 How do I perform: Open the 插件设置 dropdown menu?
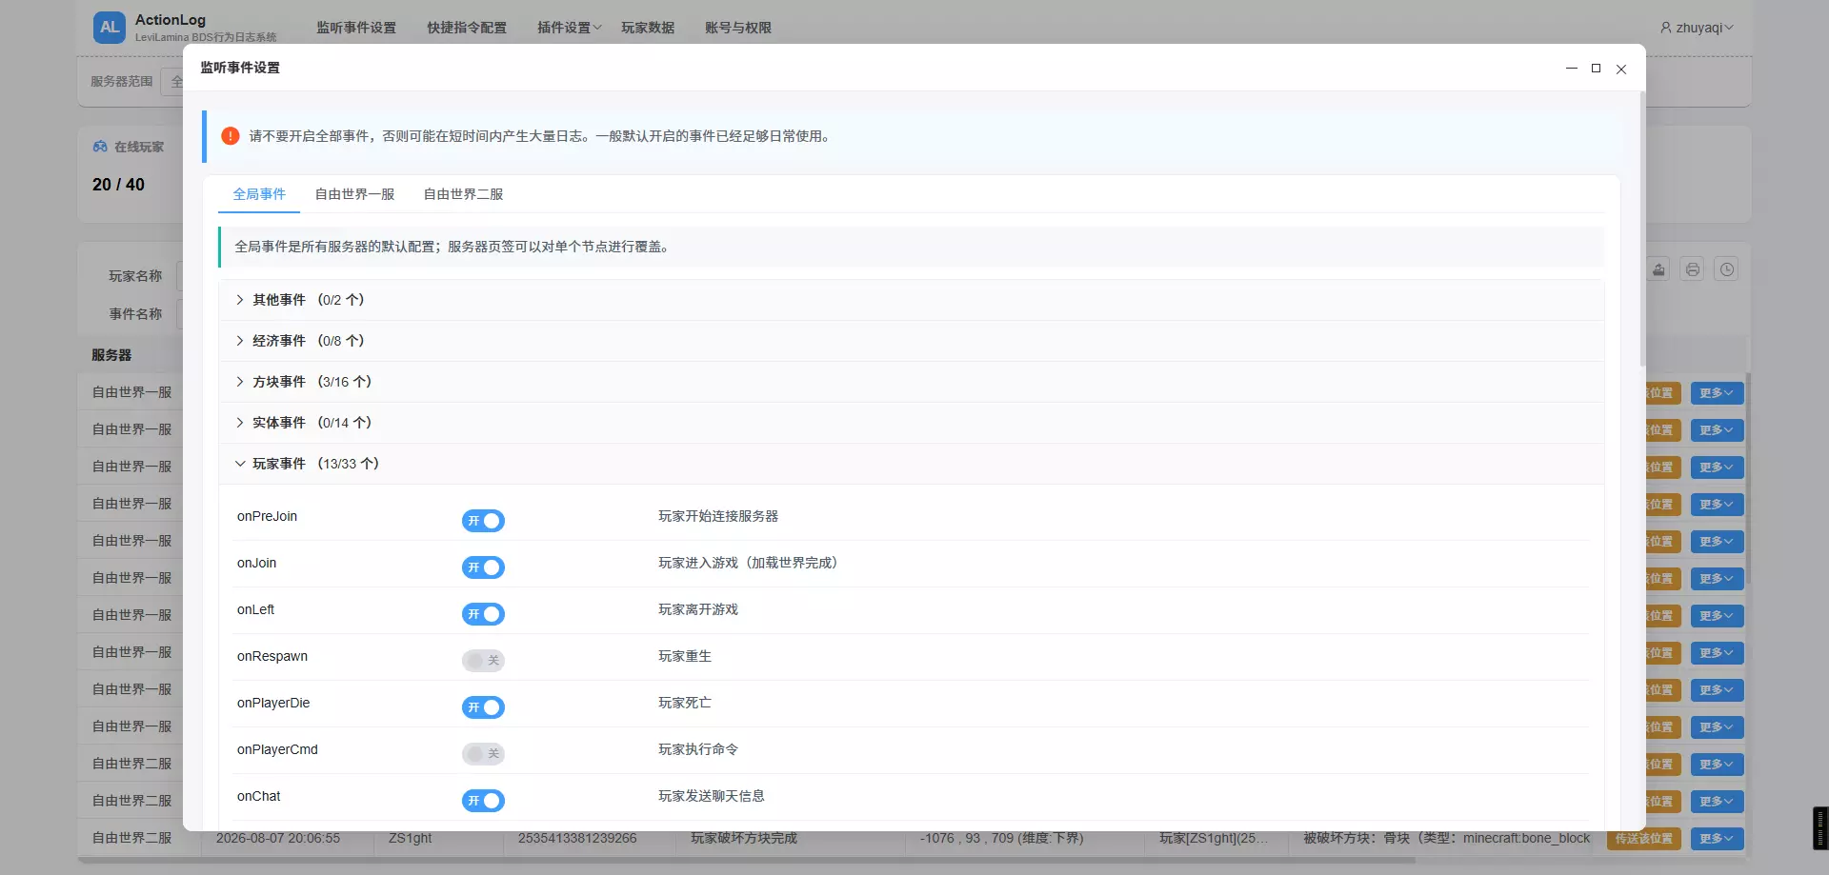click(569, 28)
